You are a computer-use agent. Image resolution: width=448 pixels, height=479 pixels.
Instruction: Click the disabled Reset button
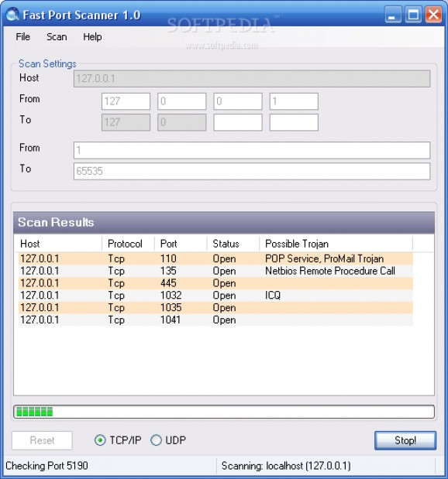coord(42,440)
